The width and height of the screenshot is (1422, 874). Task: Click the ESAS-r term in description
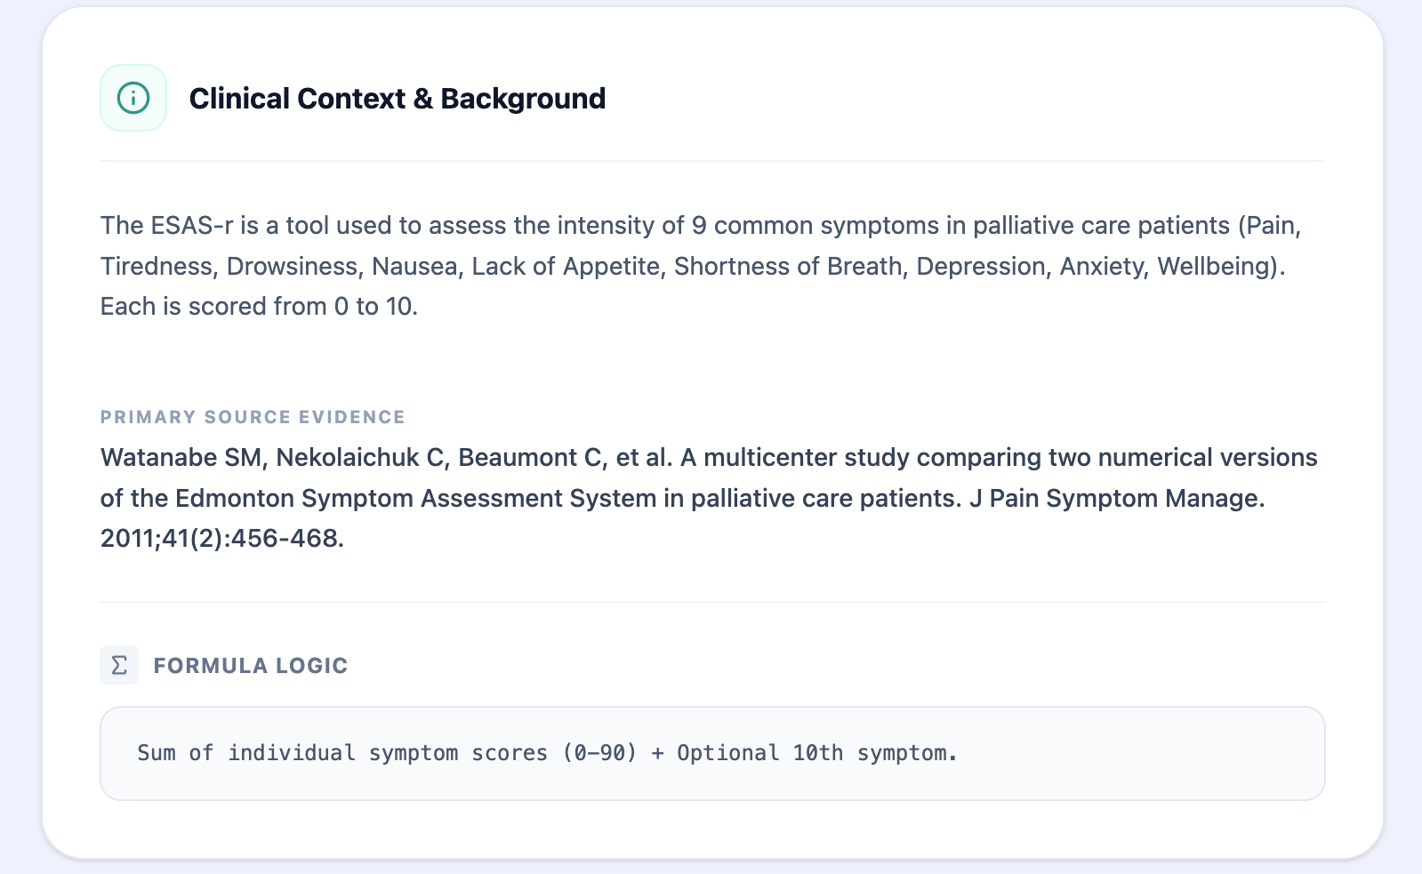pos(192,225)
